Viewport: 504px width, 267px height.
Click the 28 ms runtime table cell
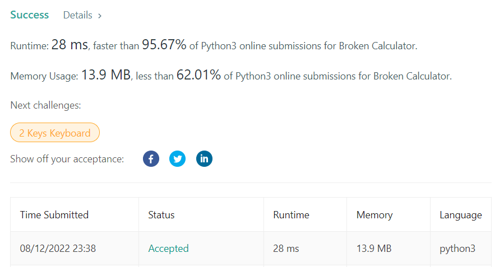[286, 249]
